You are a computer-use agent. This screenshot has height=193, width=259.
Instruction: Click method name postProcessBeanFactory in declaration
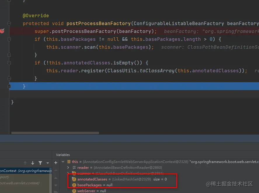click(99, 23)
